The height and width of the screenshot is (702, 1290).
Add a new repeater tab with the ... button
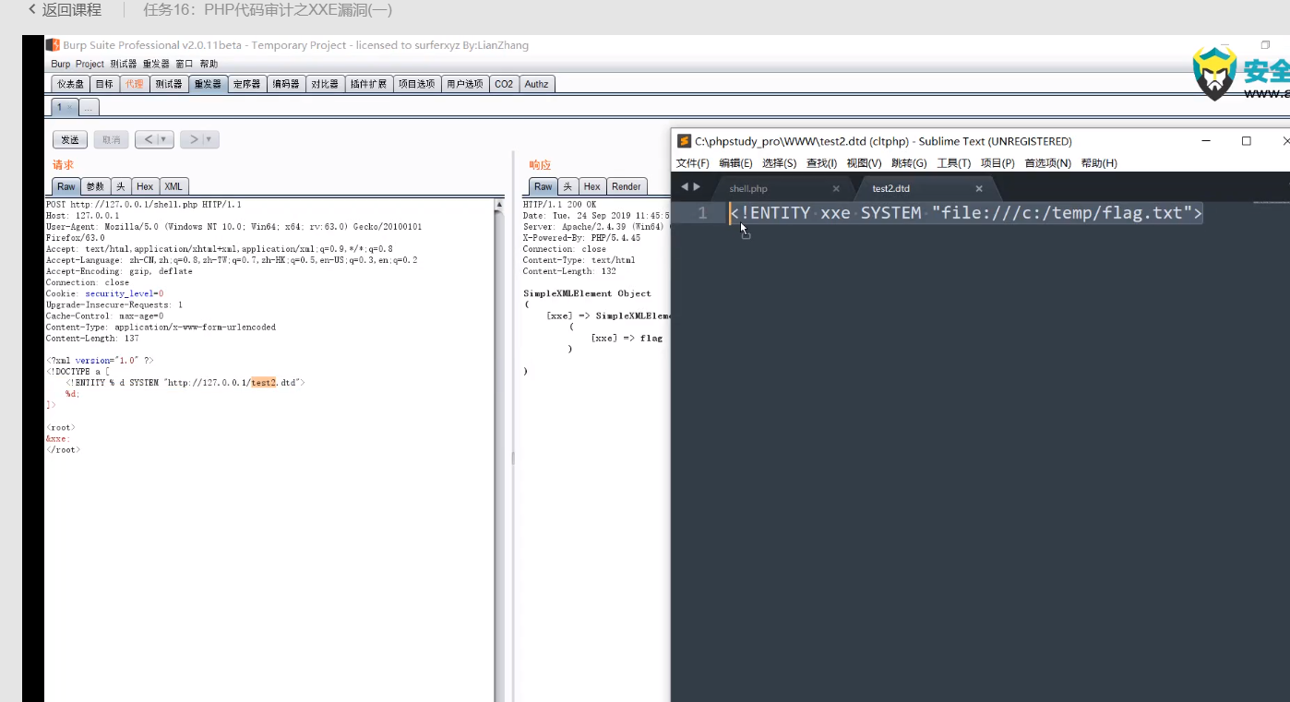tap(89, 108)
